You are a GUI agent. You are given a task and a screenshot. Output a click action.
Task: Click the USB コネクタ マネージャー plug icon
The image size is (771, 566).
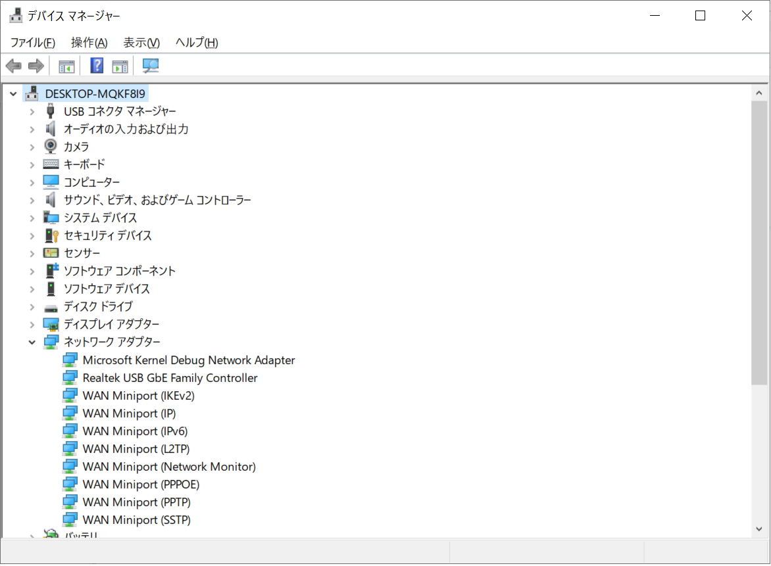50,111
